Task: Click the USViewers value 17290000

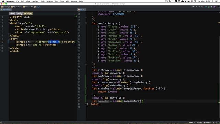Action: click(x=119, y=14)
